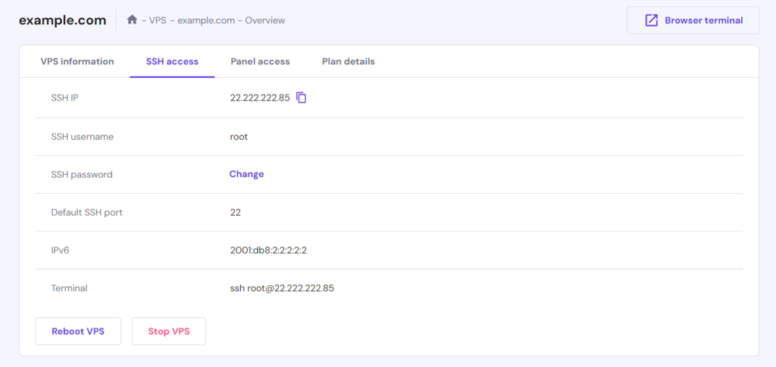Select the SSH access tab

(172, 62)
